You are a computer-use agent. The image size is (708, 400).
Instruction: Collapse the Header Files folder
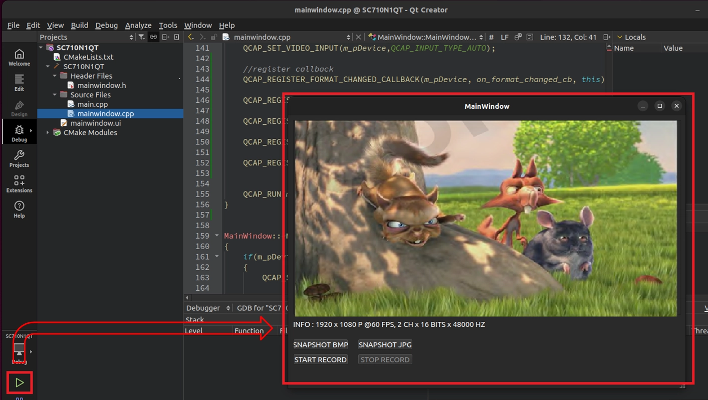[x=55, y=76]
